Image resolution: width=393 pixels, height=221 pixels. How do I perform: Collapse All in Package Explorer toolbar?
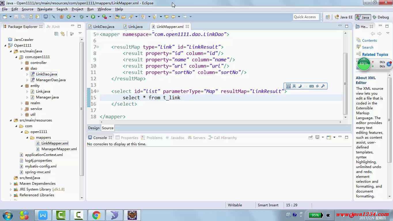(x=56, y=34)
